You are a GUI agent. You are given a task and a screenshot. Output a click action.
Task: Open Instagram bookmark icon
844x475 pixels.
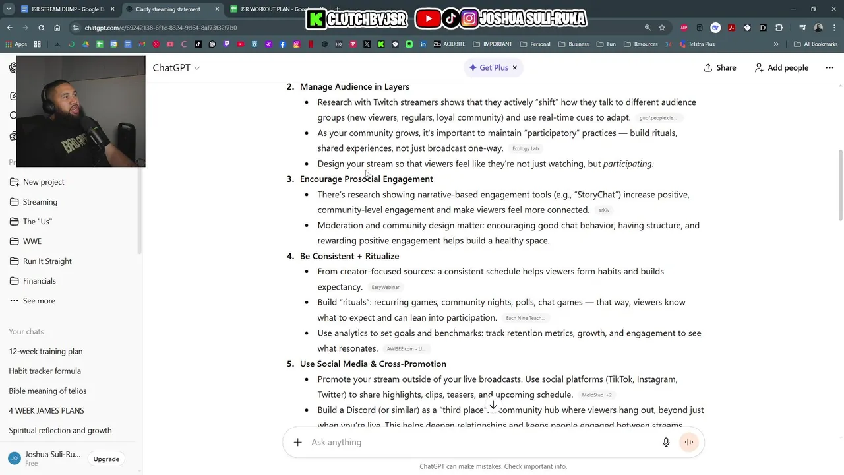[x=297, y=44]
